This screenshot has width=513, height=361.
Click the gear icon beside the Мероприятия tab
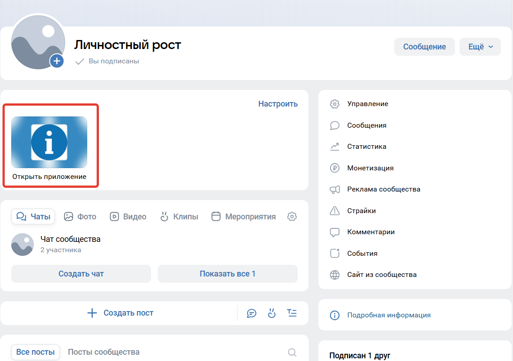(292, 216)
